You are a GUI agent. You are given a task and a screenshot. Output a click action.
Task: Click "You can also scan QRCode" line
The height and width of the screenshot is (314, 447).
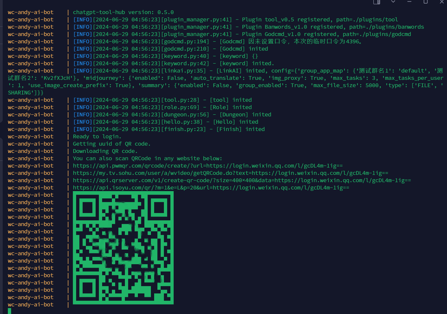pyautogui.click(x=148, y=158)
